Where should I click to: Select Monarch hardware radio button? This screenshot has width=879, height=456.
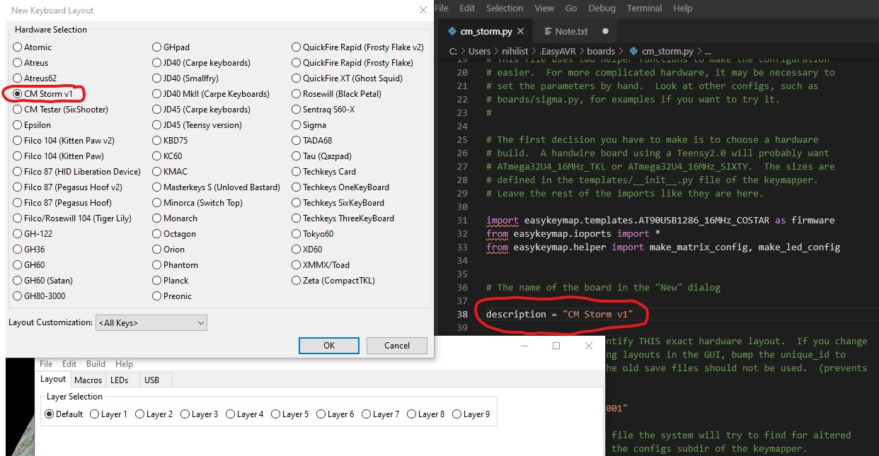175,218
